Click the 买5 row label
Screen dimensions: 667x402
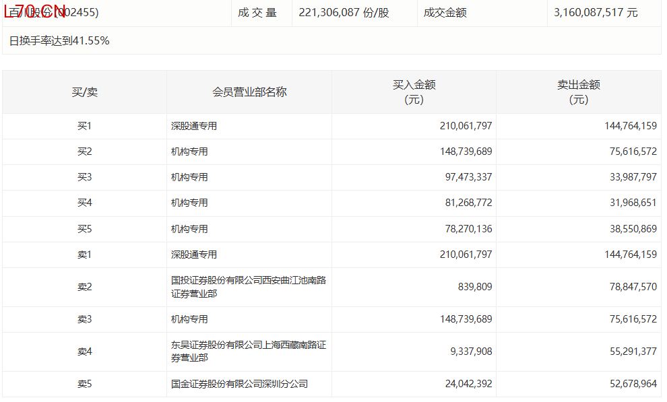84,229
